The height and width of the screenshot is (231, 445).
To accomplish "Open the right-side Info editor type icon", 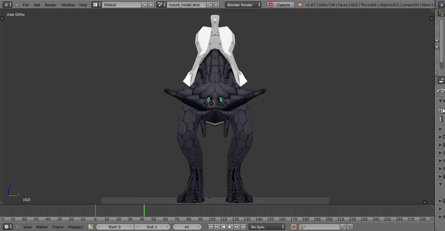I will pyautogui.click(x=441, y=5).
